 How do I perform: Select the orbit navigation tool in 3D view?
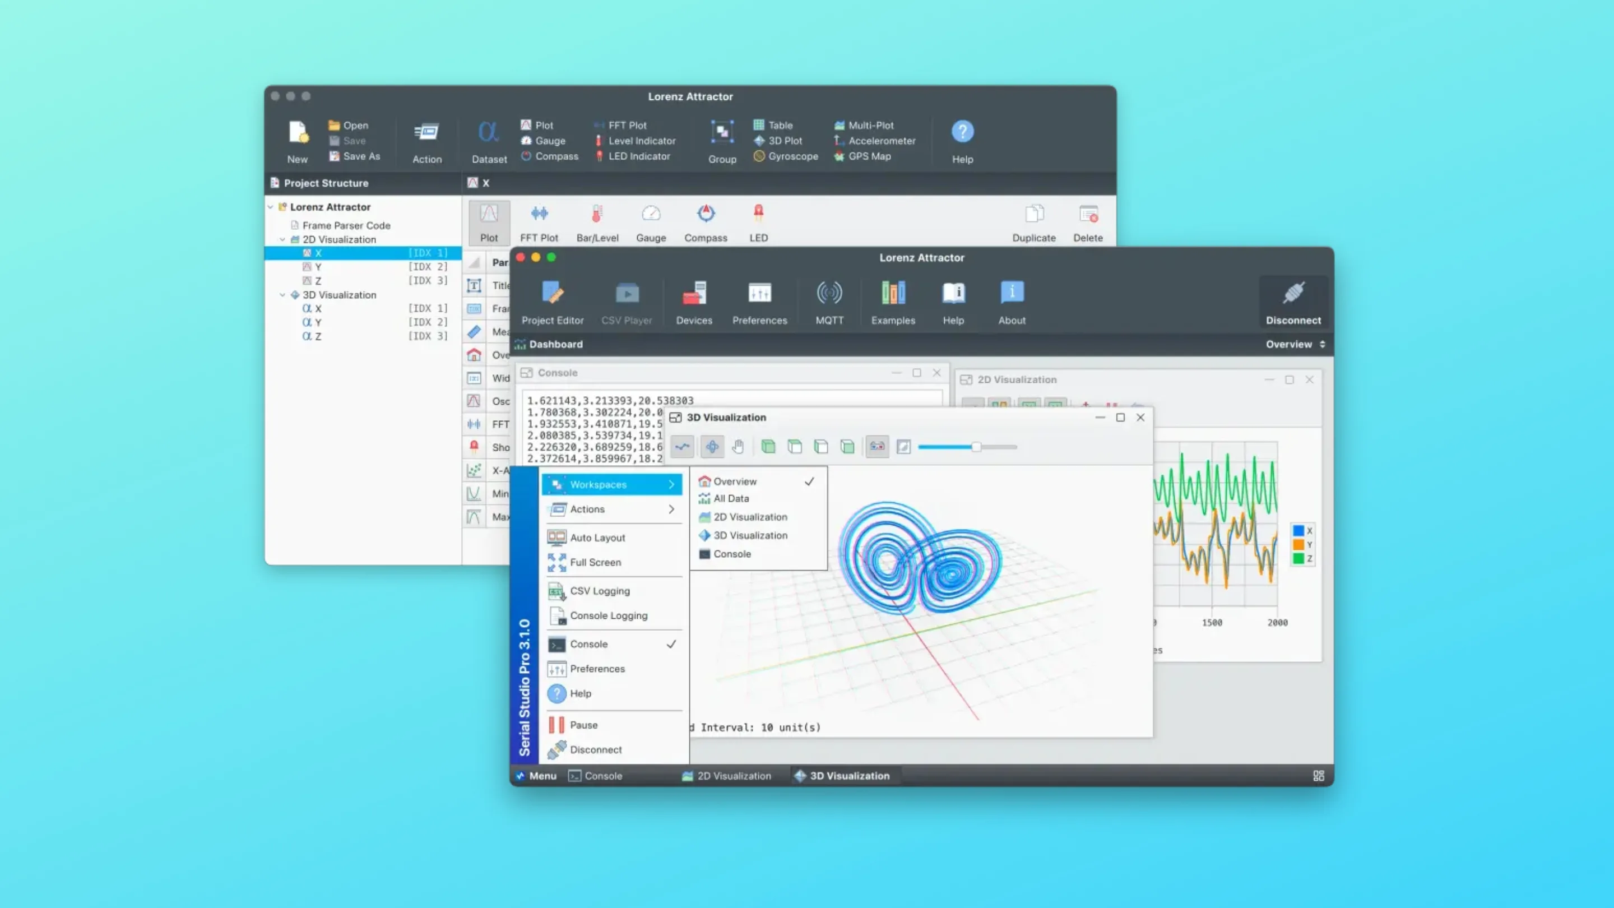tap(712, 447)
